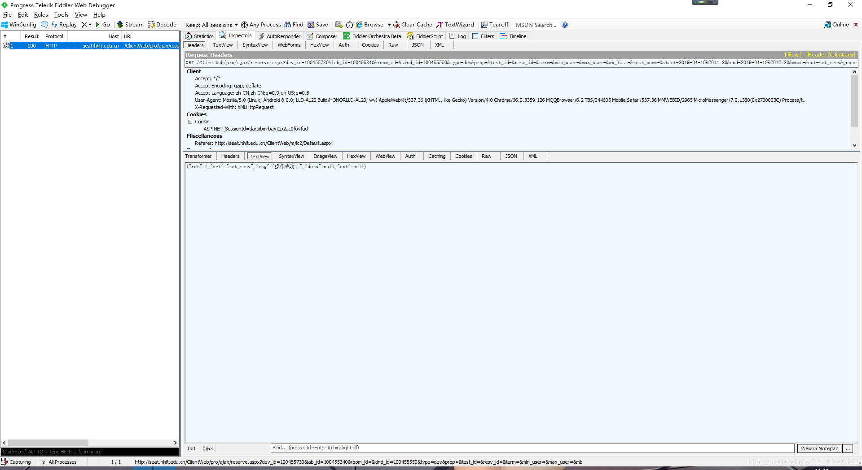The width and height of the screenshot is (862, 470).
Task: Close the toolbar with red X
Action: tap(856, 25)
